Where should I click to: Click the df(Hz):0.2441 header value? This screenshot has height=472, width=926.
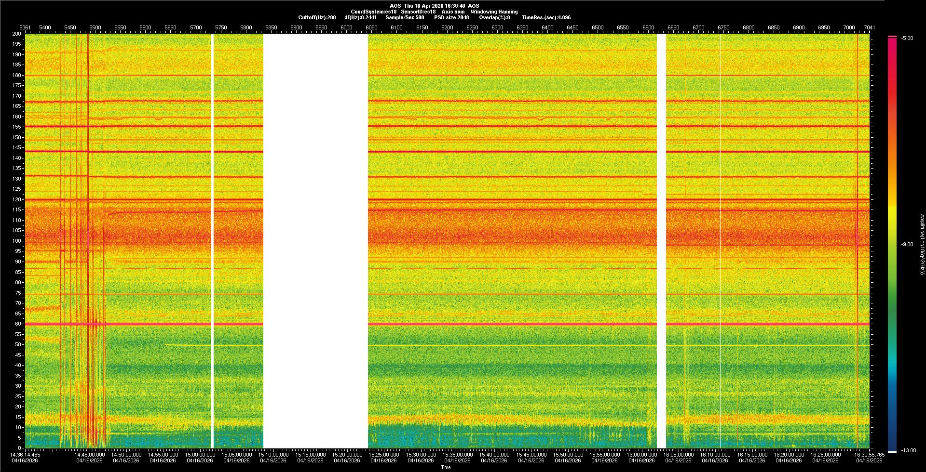[x=360, y=17]
